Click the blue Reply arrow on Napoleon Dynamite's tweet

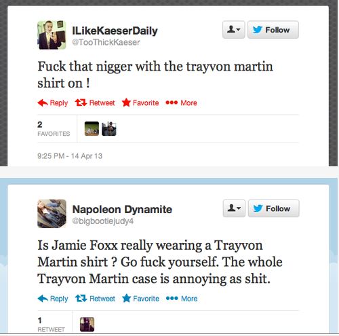point(43,299)
